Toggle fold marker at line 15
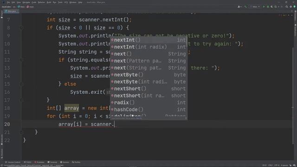The height and width of the screenshot is (167, 297). coord(21,84)
